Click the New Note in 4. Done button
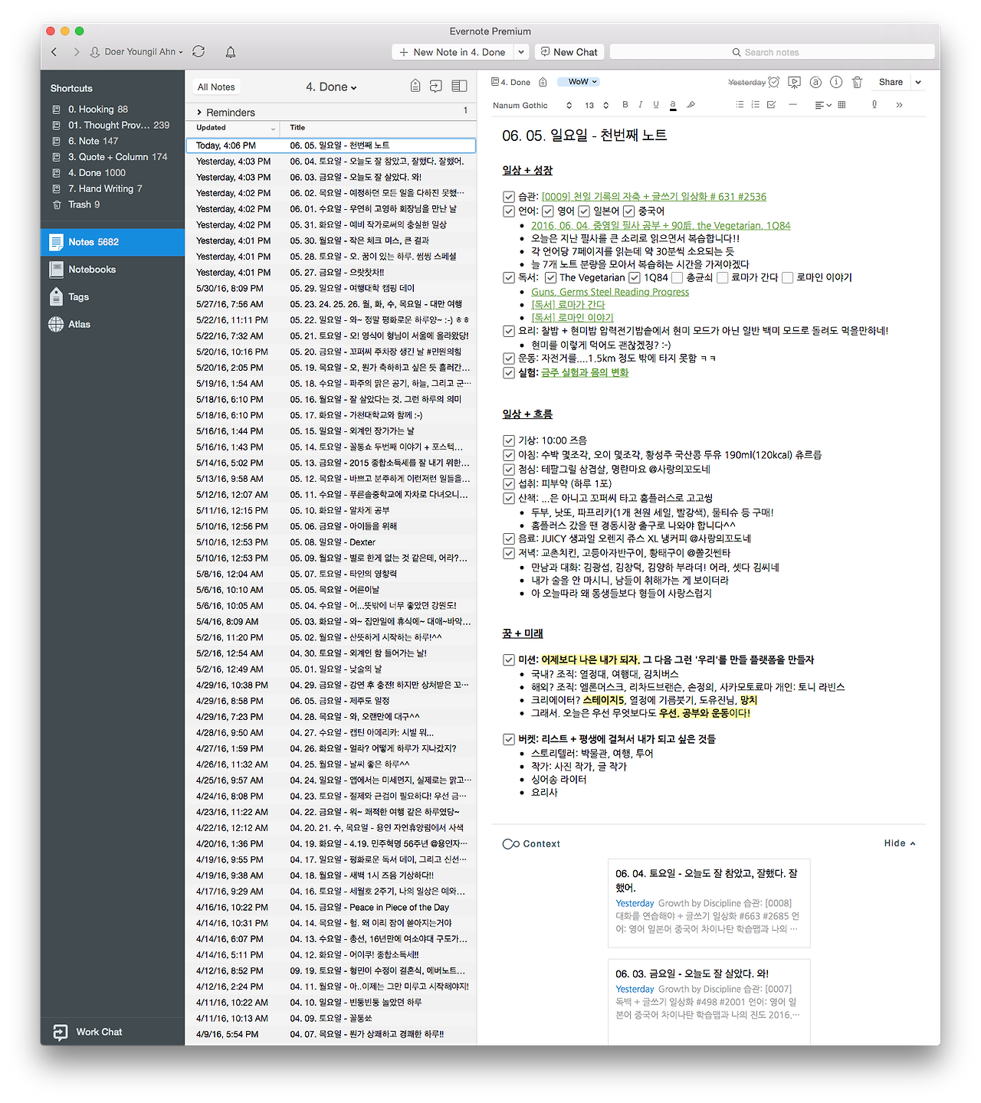Viewport: 981px width, 1103px height. pos(452,52)
